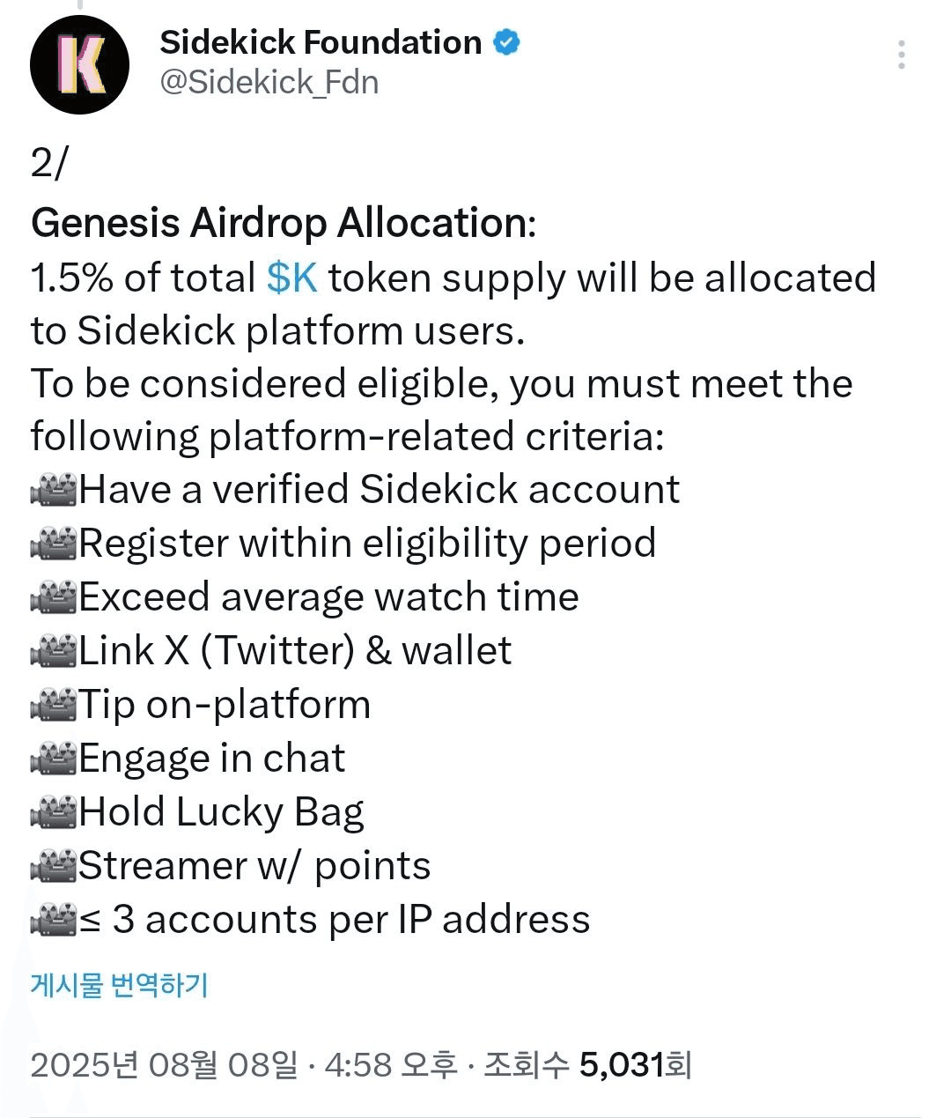Open the three-dot more options menu

tap(901, 55)
